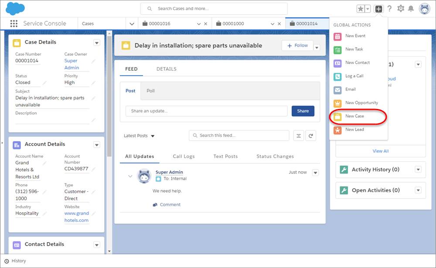Viewport: 436px width, 268px height.
Task: Open the Help question mark icon
Action: pos(389,9)
